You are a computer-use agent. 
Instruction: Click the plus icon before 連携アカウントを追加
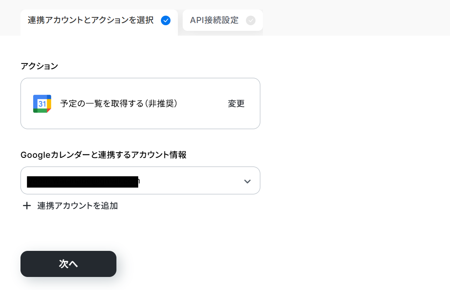[27, 206]
